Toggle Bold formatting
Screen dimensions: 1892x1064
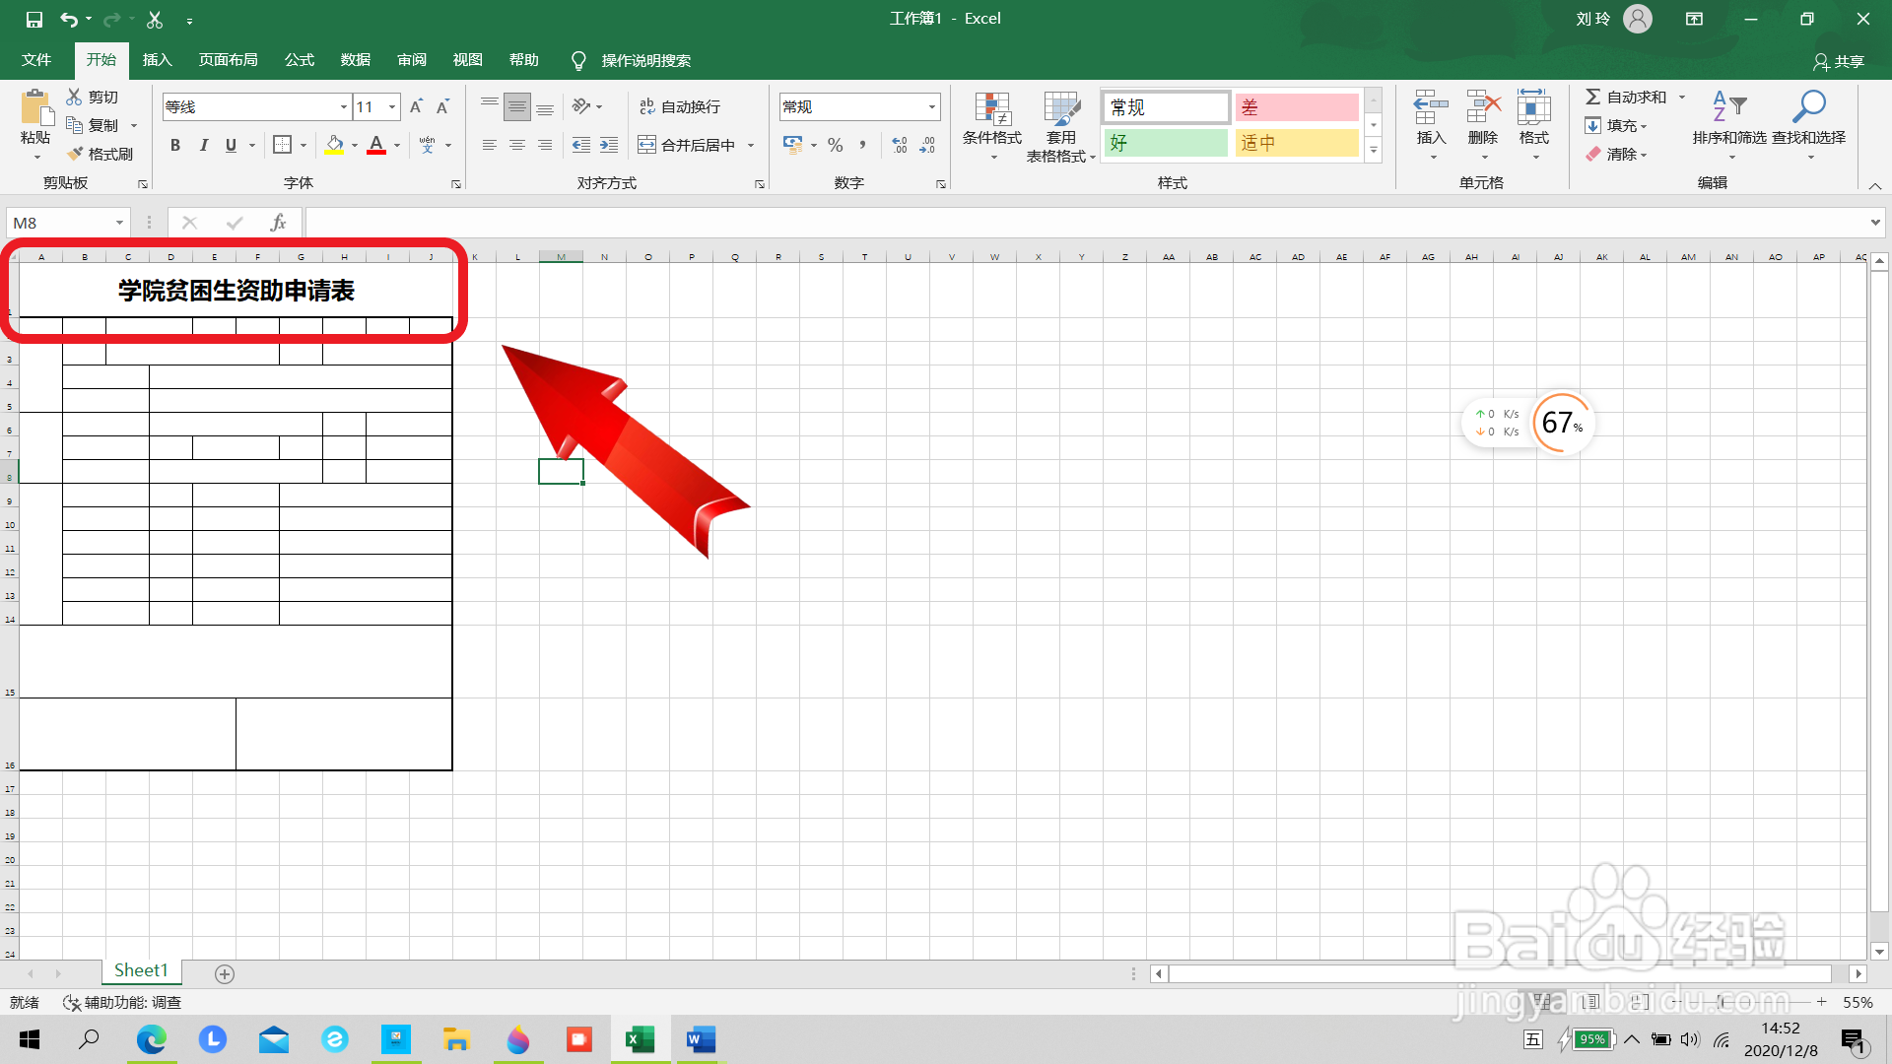175,145
